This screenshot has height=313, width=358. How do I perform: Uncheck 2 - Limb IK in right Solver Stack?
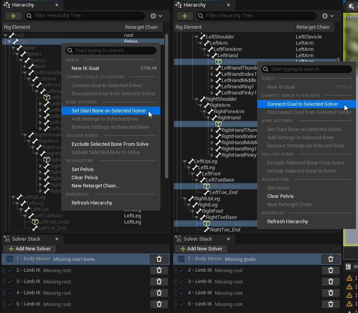click(x=181, y=270)
